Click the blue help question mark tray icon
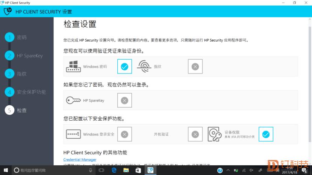This screenshot has width=312, height=175. point(220,170)
